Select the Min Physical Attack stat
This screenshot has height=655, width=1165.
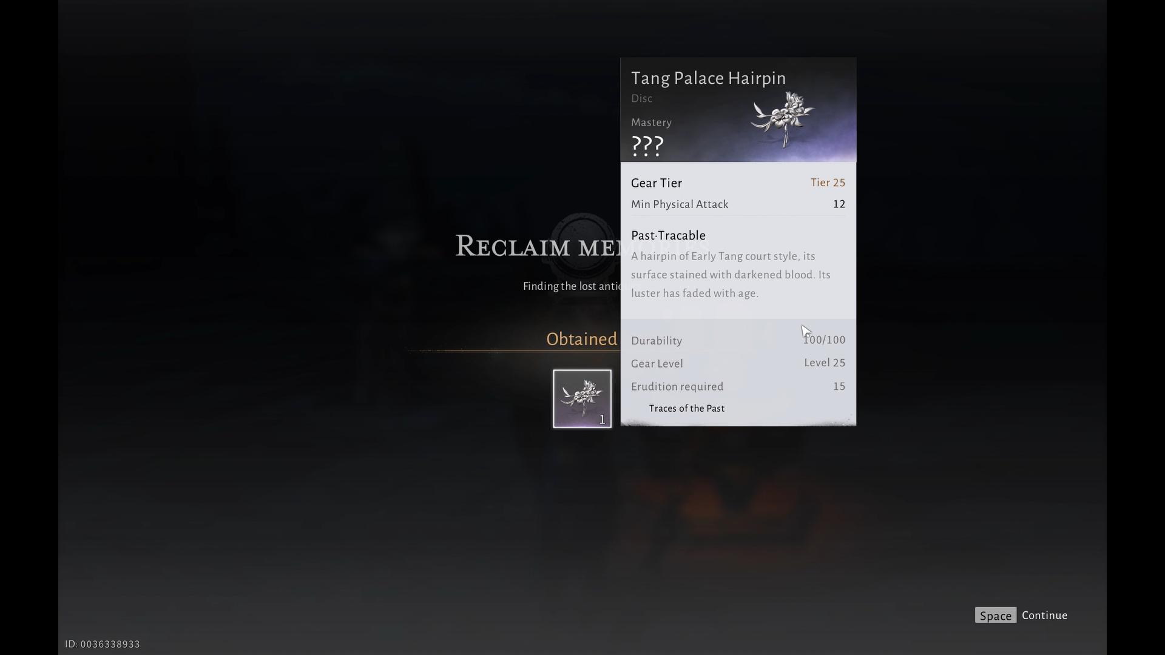point(738,204)
